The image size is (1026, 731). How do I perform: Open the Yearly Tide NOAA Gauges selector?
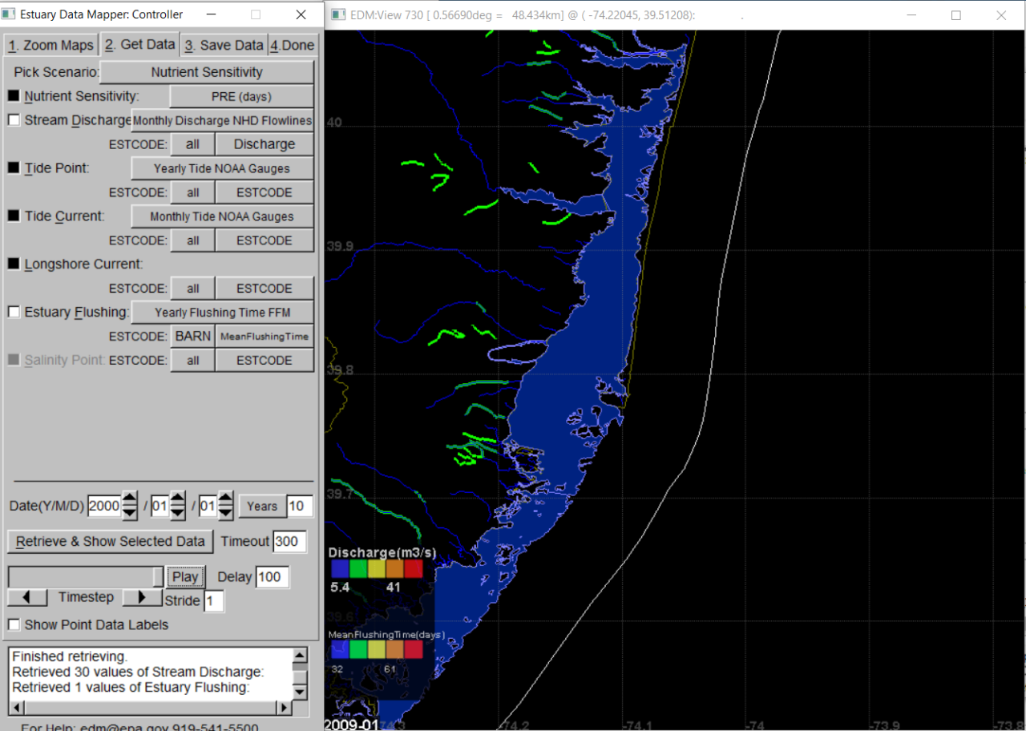pyautogui.click(x=222, y=168)
